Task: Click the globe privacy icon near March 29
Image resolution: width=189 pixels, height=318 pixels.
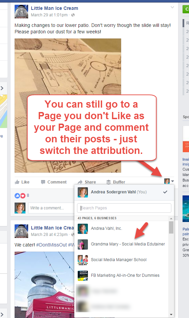Action: pyautogui.click(x=73, y=15)
